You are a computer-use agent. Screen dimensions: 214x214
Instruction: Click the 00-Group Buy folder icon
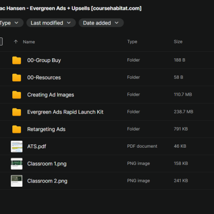17,60
